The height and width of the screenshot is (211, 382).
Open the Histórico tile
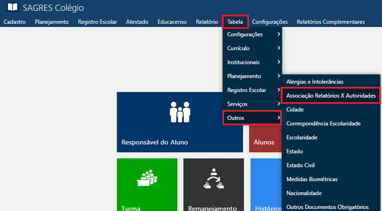(266, 185)
